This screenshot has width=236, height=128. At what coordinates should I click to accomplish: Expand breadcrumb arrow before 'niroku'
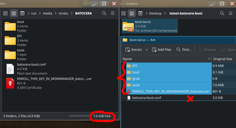56,13
